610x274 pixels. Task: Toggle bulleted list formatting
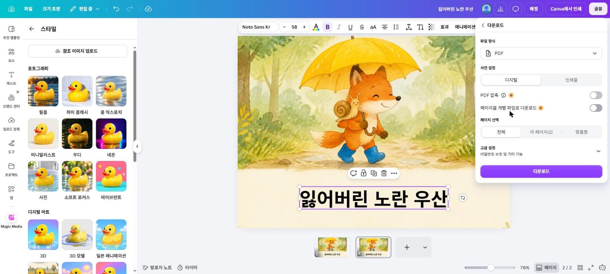396,27
